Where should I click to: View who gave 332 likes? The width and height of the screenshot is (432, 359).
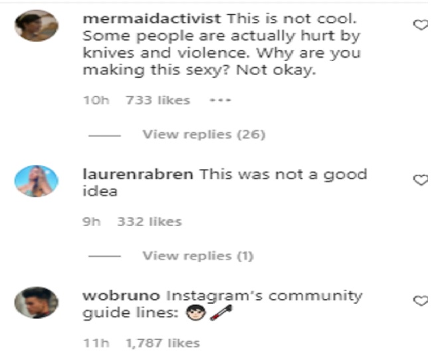(150, 222)
